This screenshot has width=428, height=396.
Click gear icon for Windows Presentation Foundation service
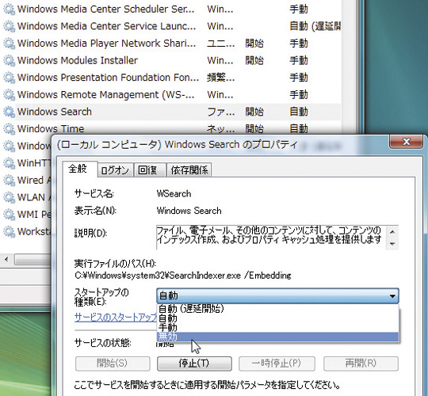[9, 78]
